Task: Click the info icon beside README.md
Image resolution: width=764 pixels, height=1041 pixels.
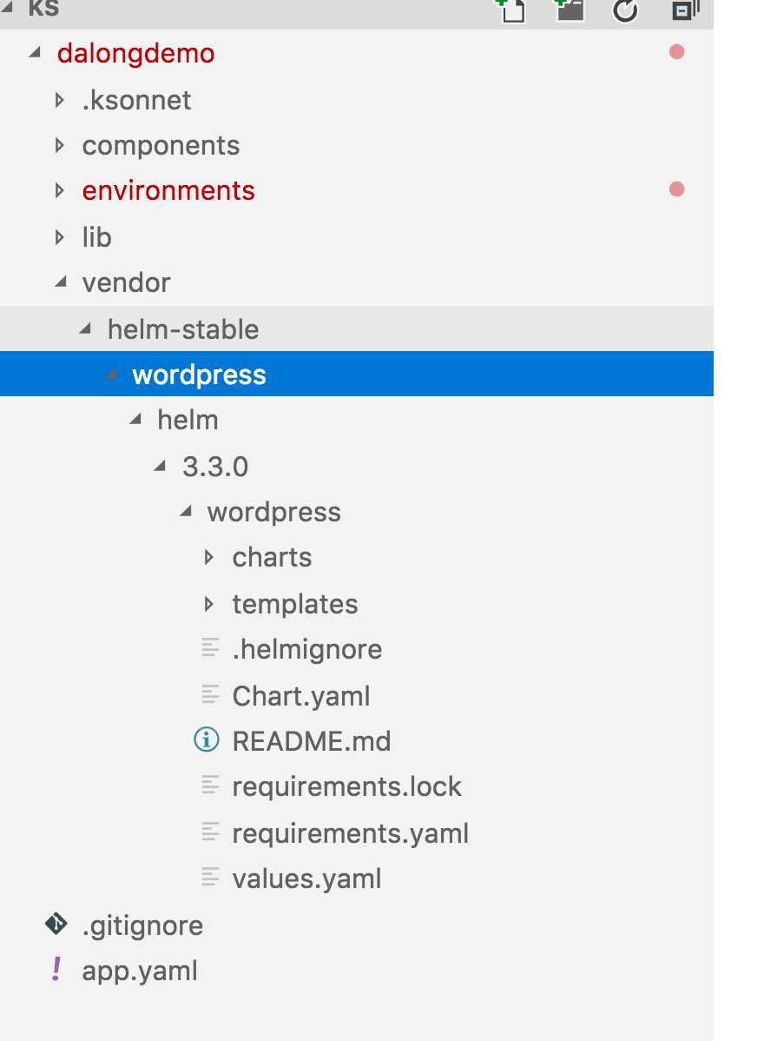Action: [x=207, y=739]
